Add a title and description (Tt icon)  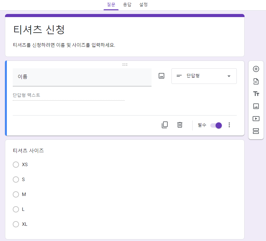point(256,94)
